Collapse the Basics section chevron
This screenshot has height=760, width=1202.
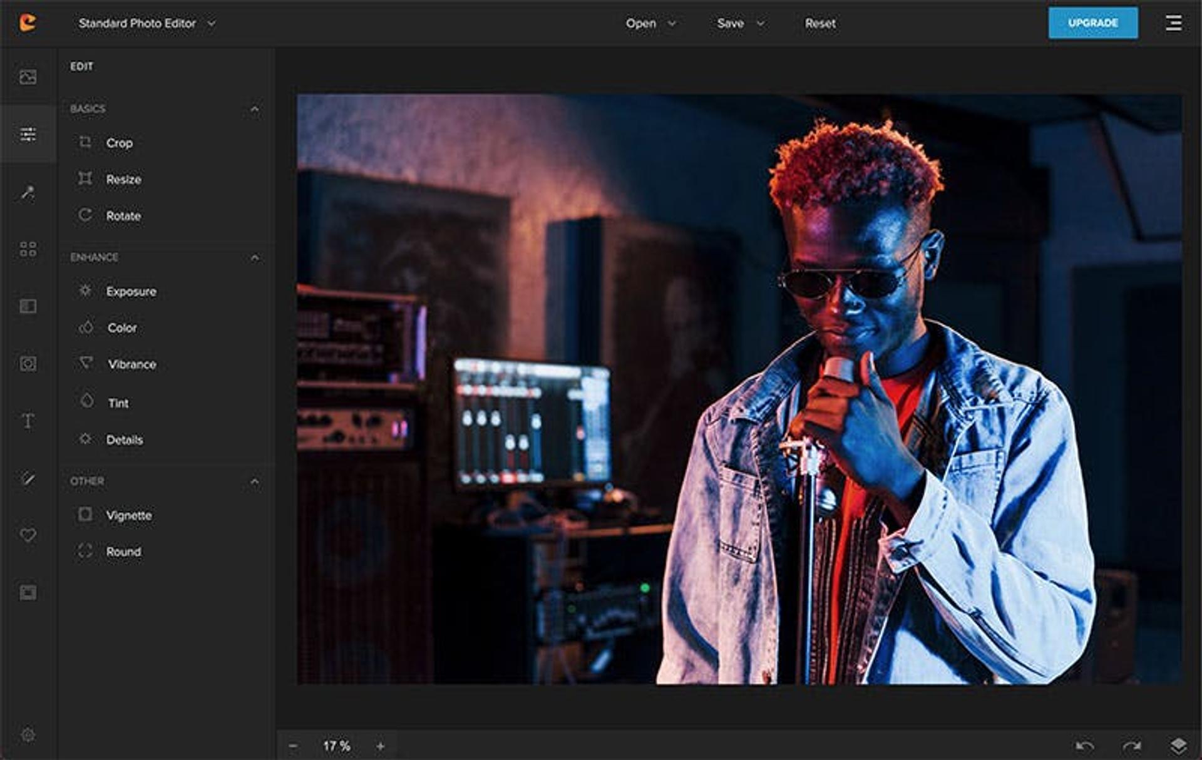point(254,109)
